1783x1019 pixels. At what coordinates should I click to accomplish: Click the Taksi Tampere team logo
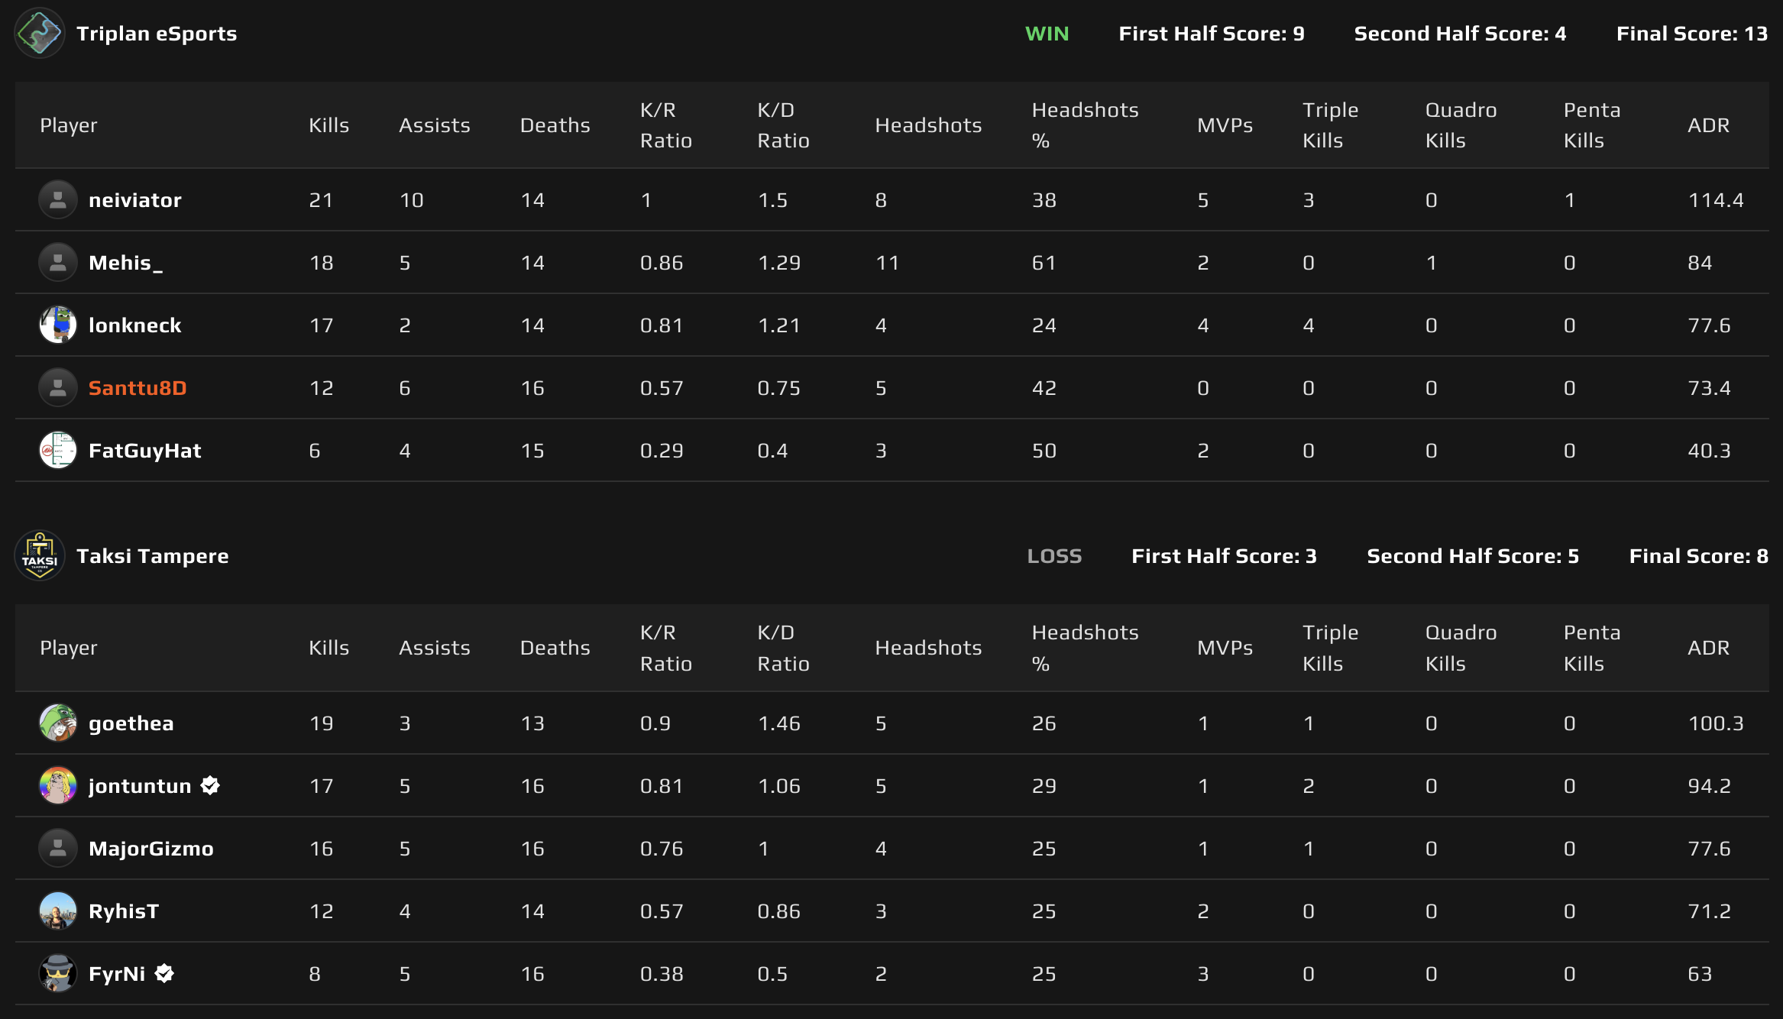39,555
